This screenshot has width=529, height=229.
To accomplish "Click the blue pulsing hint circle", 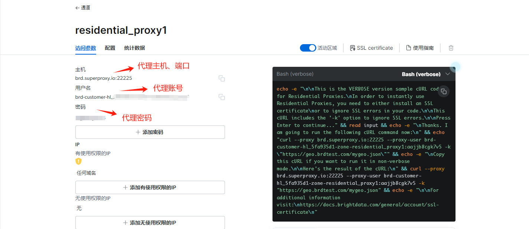I will pyautogui.click(x=455, y=67).
